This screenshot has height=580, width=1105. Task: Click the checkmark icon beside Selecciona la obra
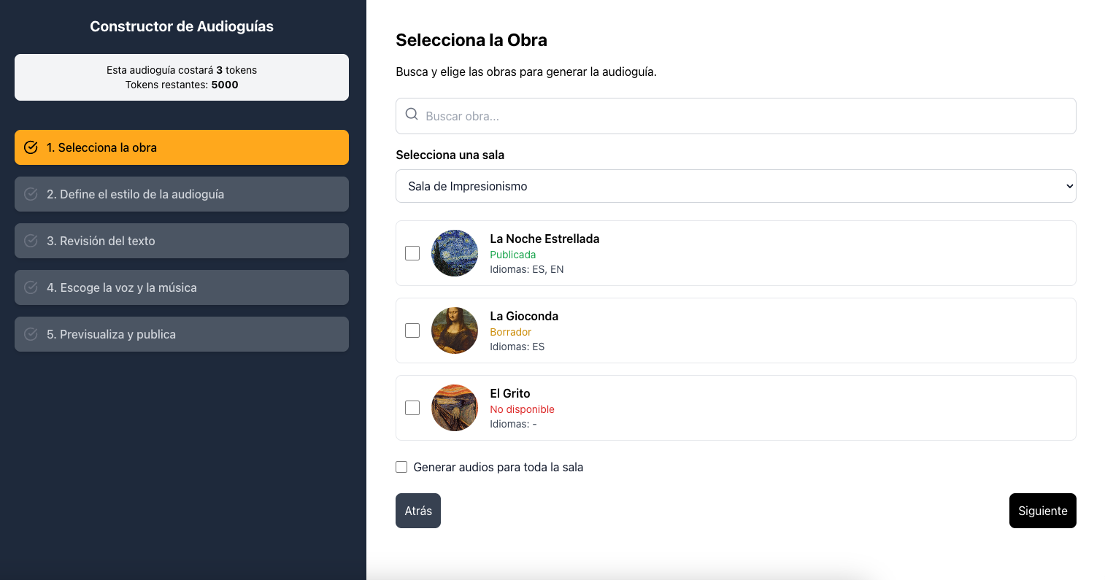coord(31,147)
